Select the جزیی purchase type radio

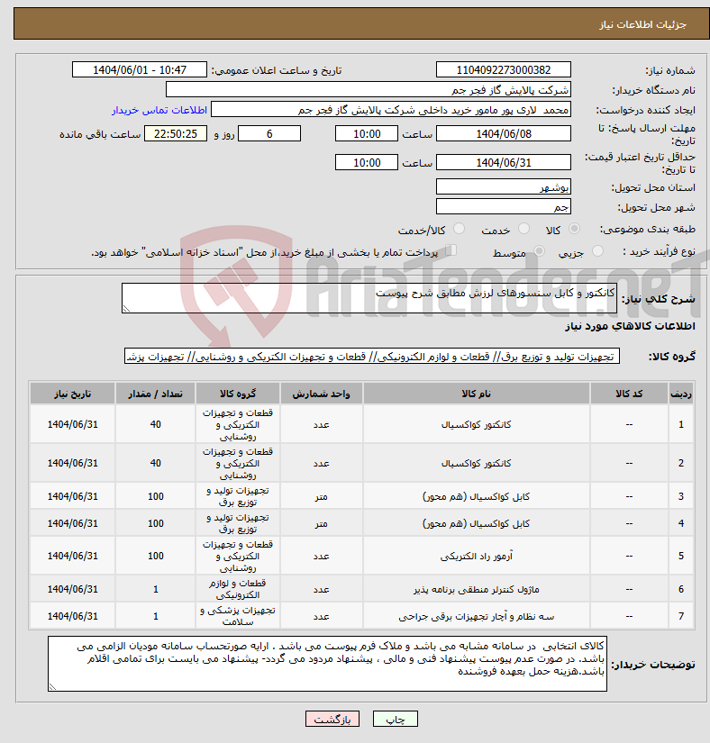597,251
